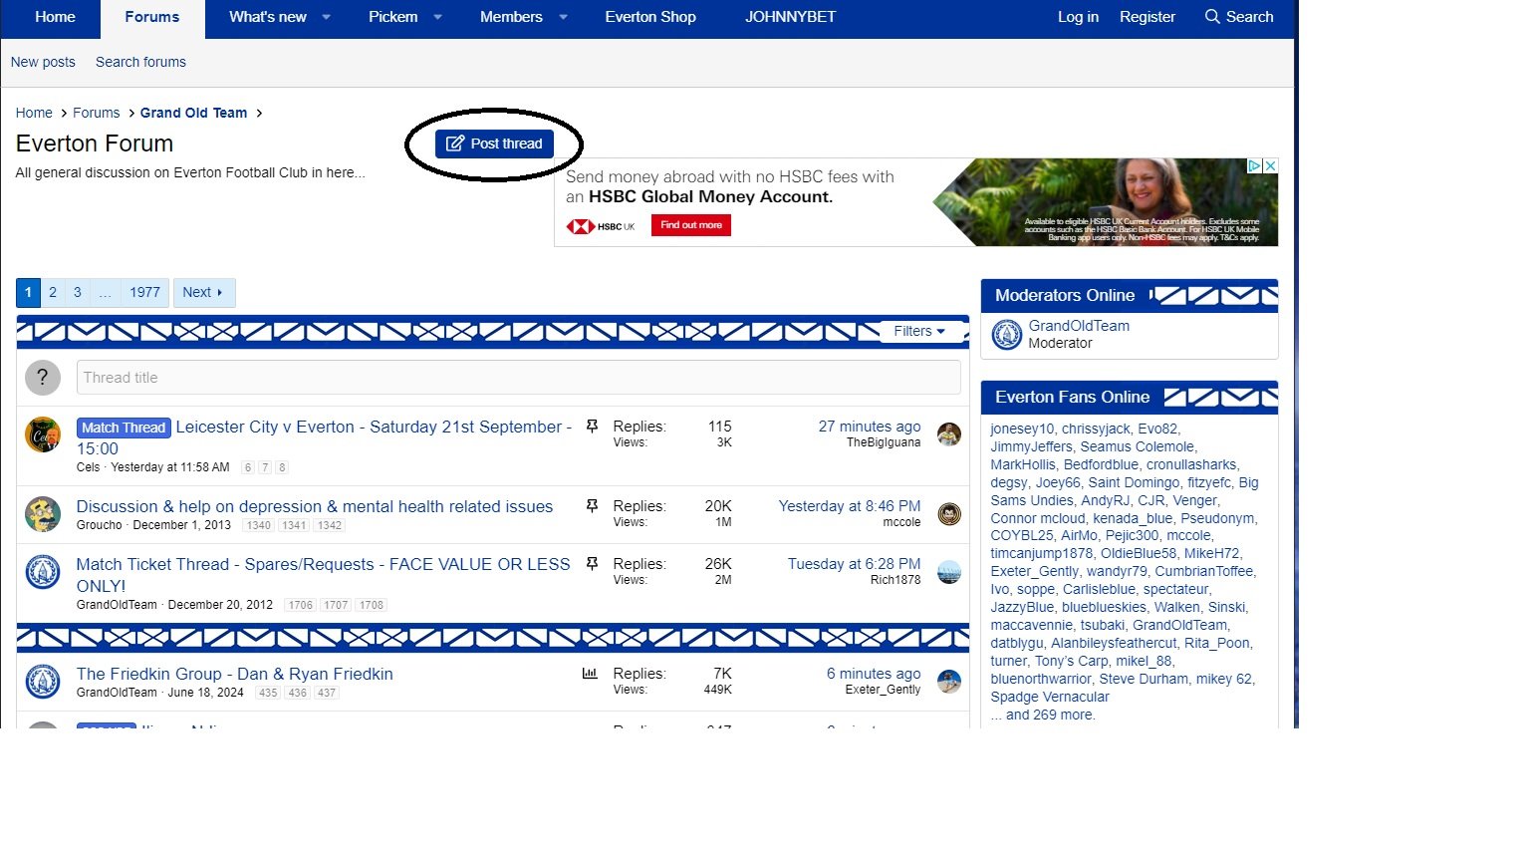The image size is (1530, 861).
Task: Go to Forums in breadcrumb
Action: coord(96,113)
